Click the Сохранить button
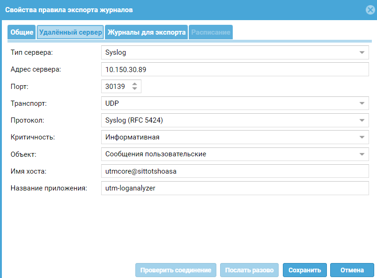The image size is (377, 278). (x=304, y=270)
